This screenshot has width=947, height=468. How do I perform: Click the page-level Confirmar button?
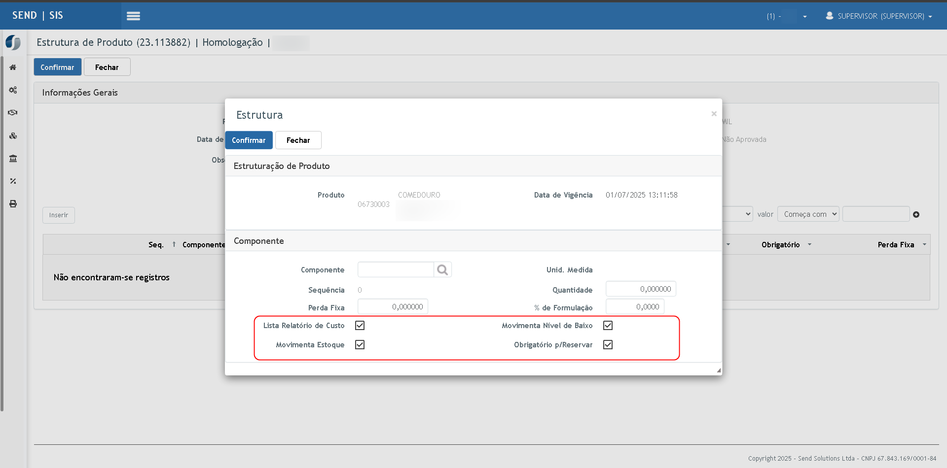[x=57, y=67]
